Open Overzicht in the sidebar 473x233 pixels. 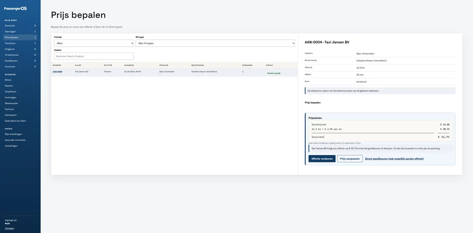click(x=20, y=26)
